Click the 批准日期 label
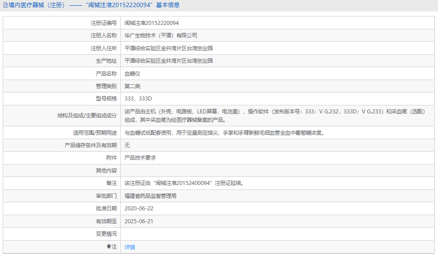The width and height of the screenshot is (438, 257). [106, 209]
